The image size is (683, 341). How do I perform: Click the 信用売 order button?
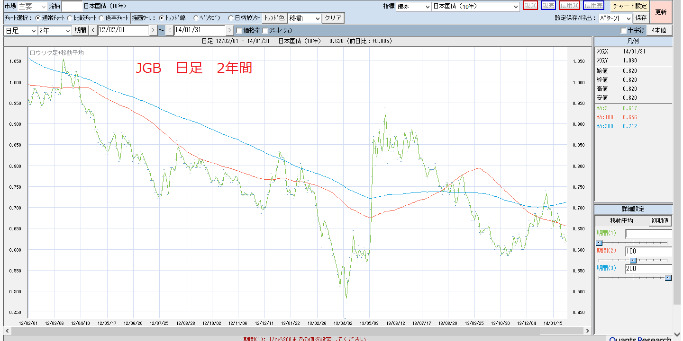click(x=594, y=6)
